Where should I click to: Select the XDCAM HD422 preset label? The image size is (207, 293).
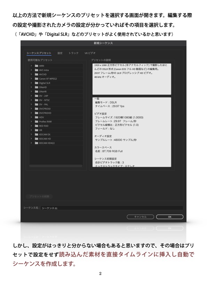(x=47, y=143)
